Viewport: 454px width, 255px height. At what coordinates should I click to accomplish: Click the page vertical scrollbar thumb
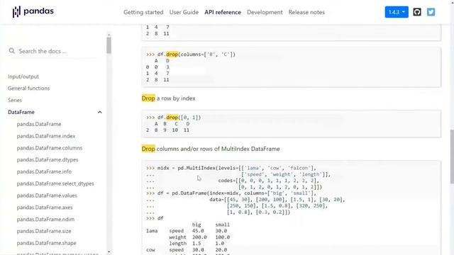pyautogui.click(x=452, y=157)
